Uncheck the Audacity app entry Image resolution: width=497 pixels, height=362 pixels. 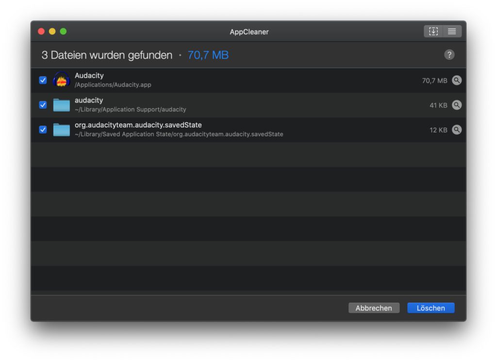(x=43, y=80)
